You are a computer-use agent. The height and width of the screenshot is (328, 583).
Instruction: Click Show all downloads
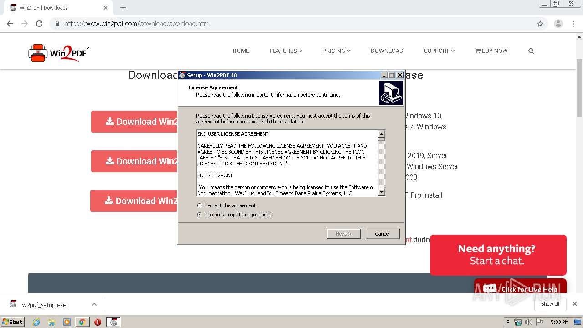(x=550, y=304)
